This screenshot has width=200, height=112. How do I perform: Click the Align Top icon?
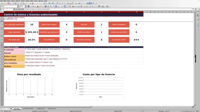coord(54,6)
